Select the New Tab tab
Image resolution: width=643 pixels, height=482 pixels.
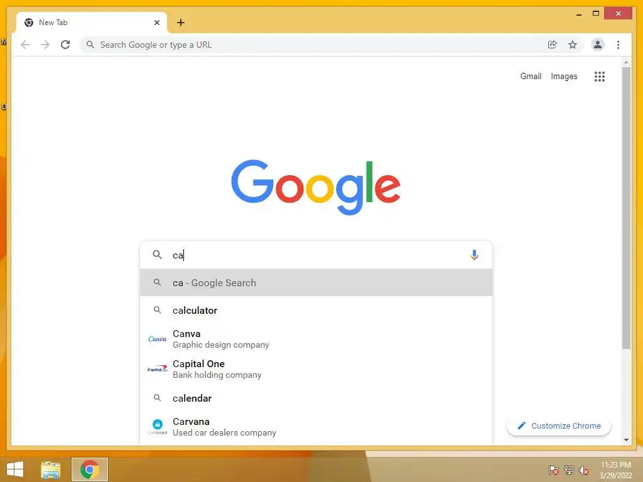(92, 23)
